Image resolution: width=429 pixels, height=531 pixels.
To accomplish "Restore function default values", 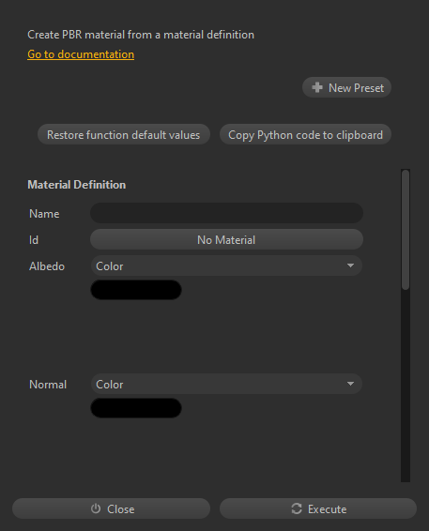I will (124, 134).
